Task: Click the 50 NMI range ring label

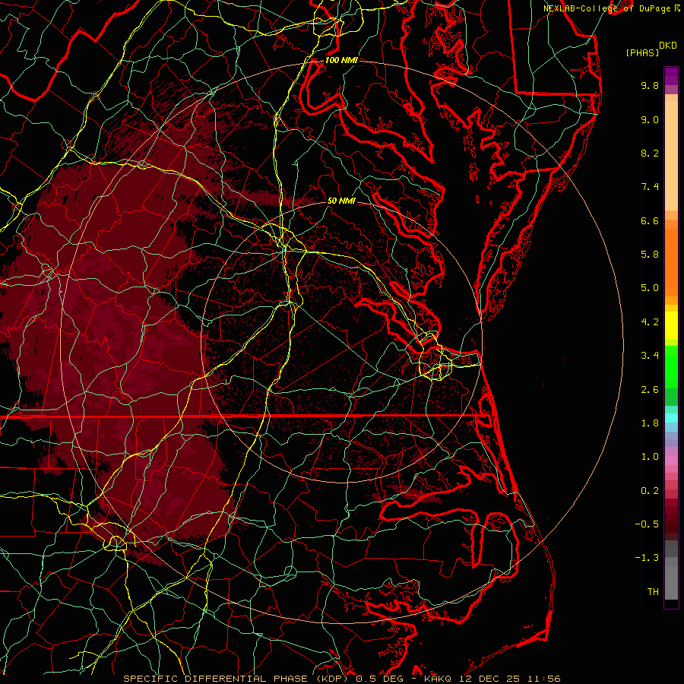Action: coord(341,201)
